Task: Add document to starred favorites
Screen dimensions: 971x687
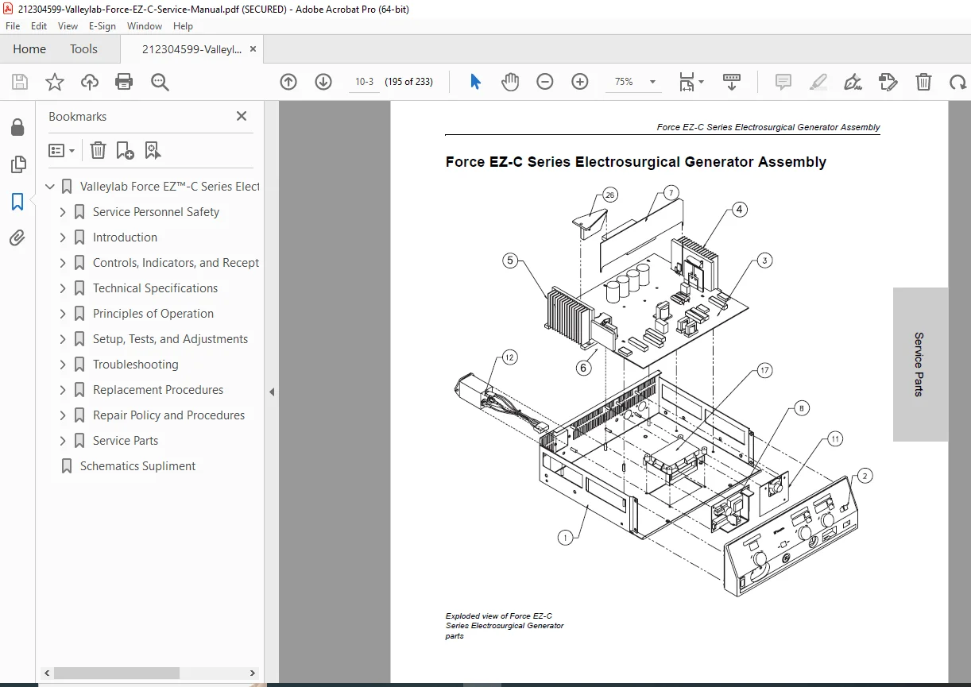Action: pos(54,82)
